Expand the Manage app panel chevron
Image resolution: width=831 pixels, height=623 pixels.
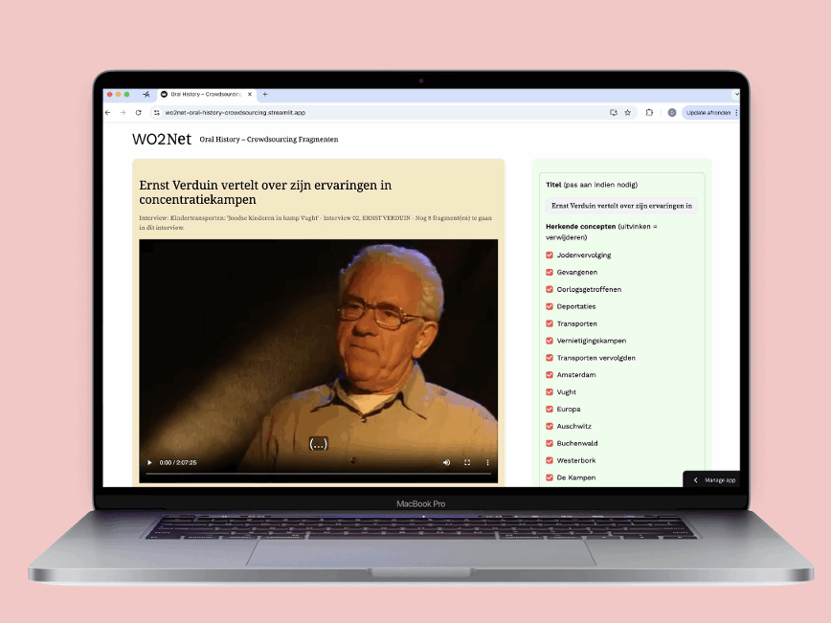click(x=696, y=479)
